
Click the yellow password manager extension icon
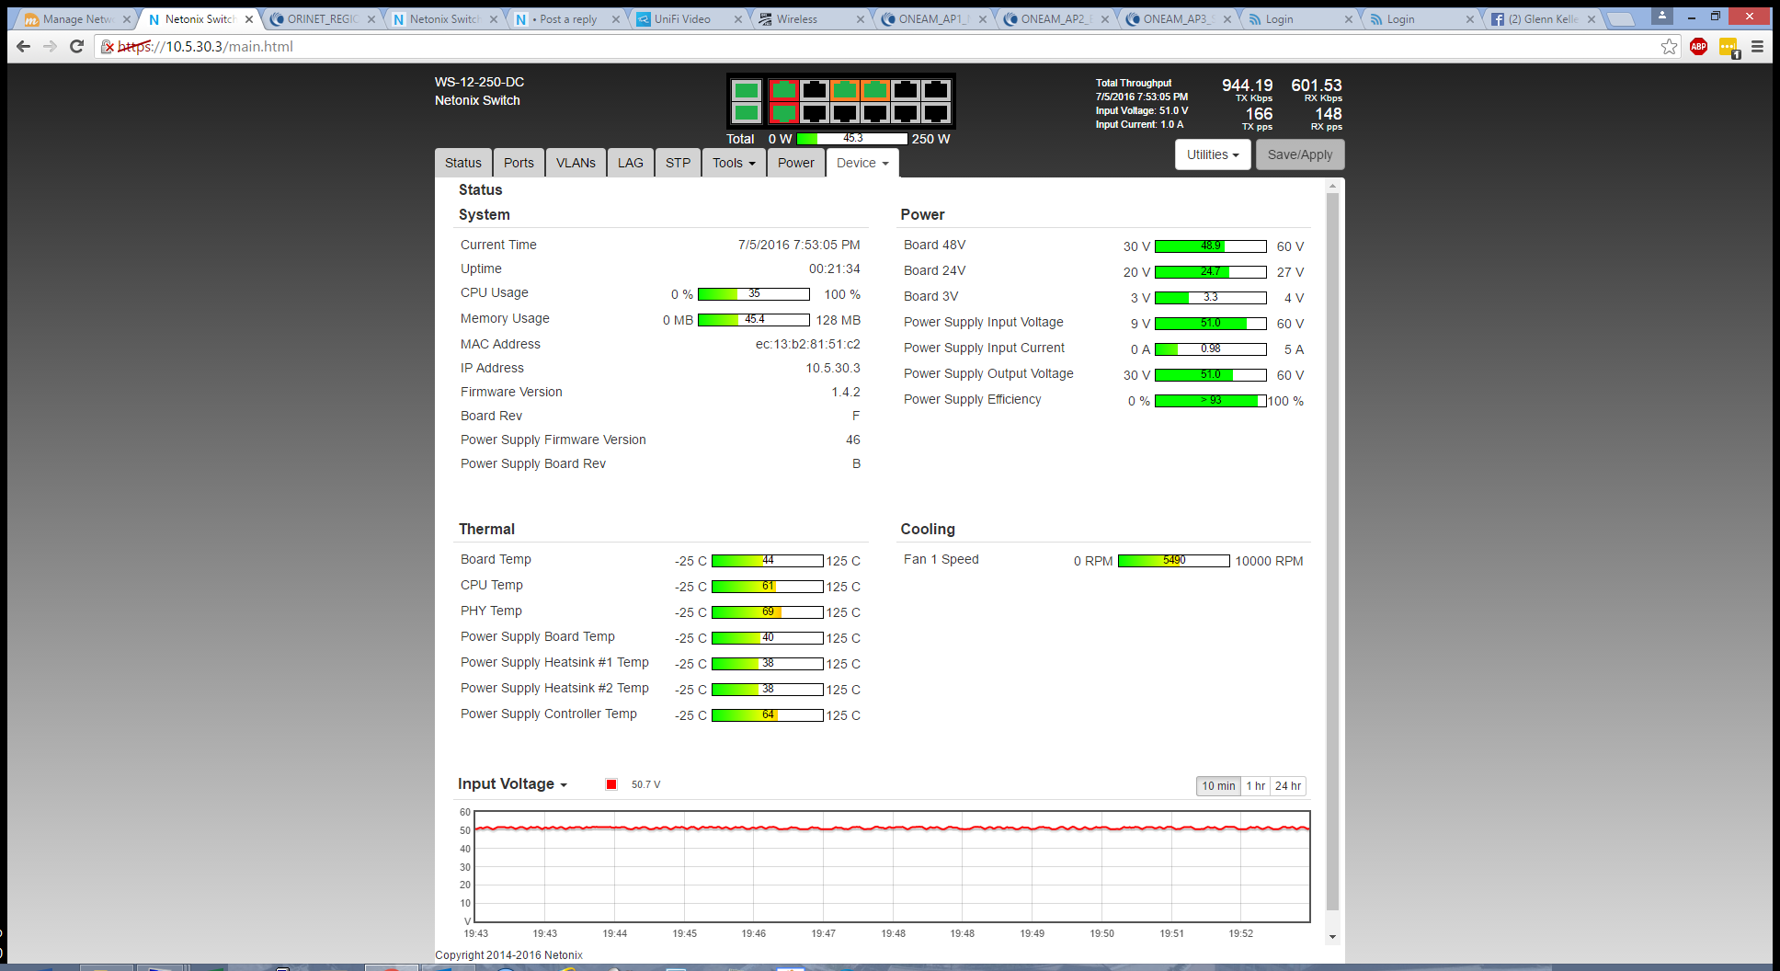(1728, 47)
